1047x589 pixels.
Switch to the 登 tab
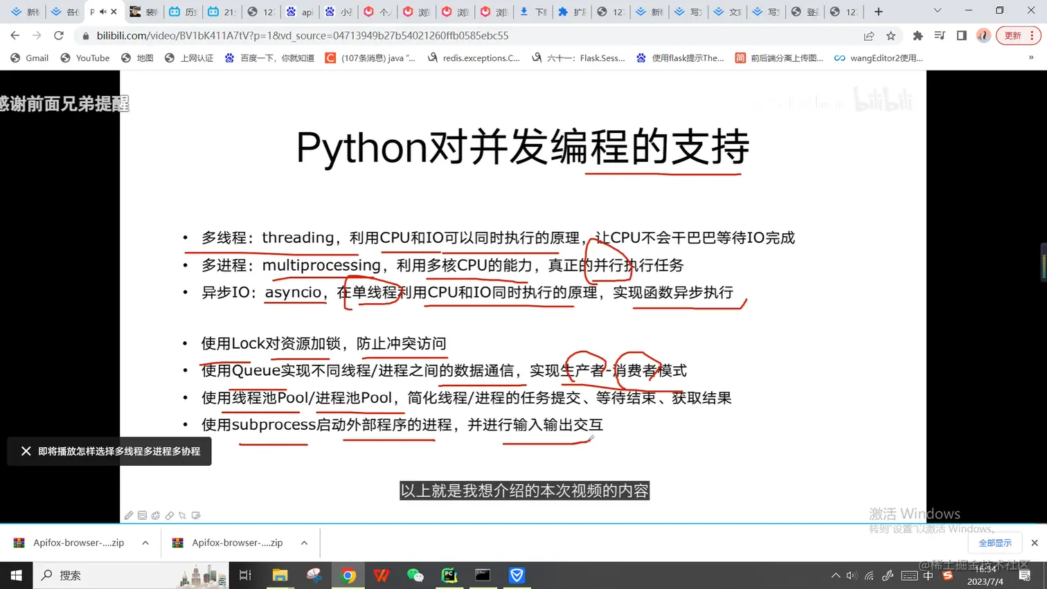(804, 12)
